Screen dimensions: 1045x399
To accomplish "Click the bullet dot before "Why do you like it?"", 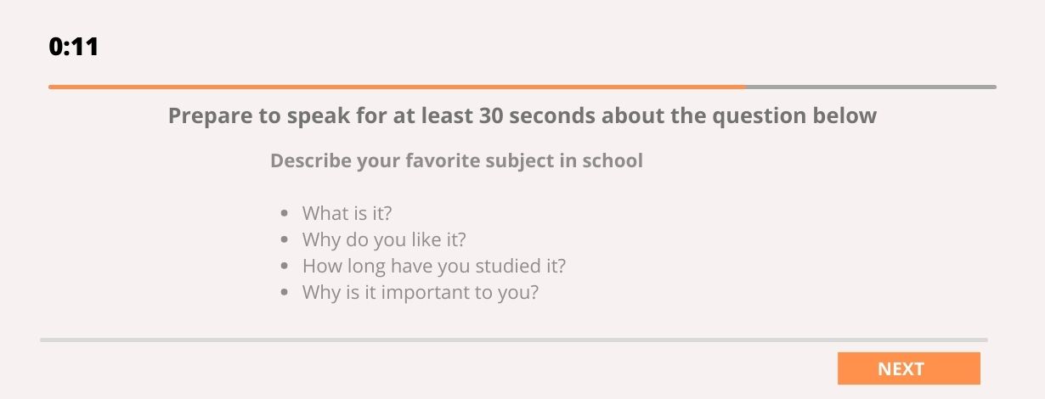I will [x=285, y=239].
